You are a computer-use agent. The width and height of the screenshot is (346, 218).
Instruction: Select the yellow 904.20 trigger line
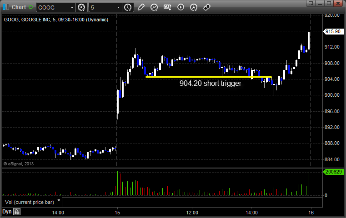coord(209,77)
